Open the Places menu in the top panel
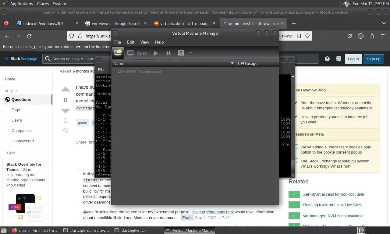The image size is (390, 234). [x=43, y=4]
